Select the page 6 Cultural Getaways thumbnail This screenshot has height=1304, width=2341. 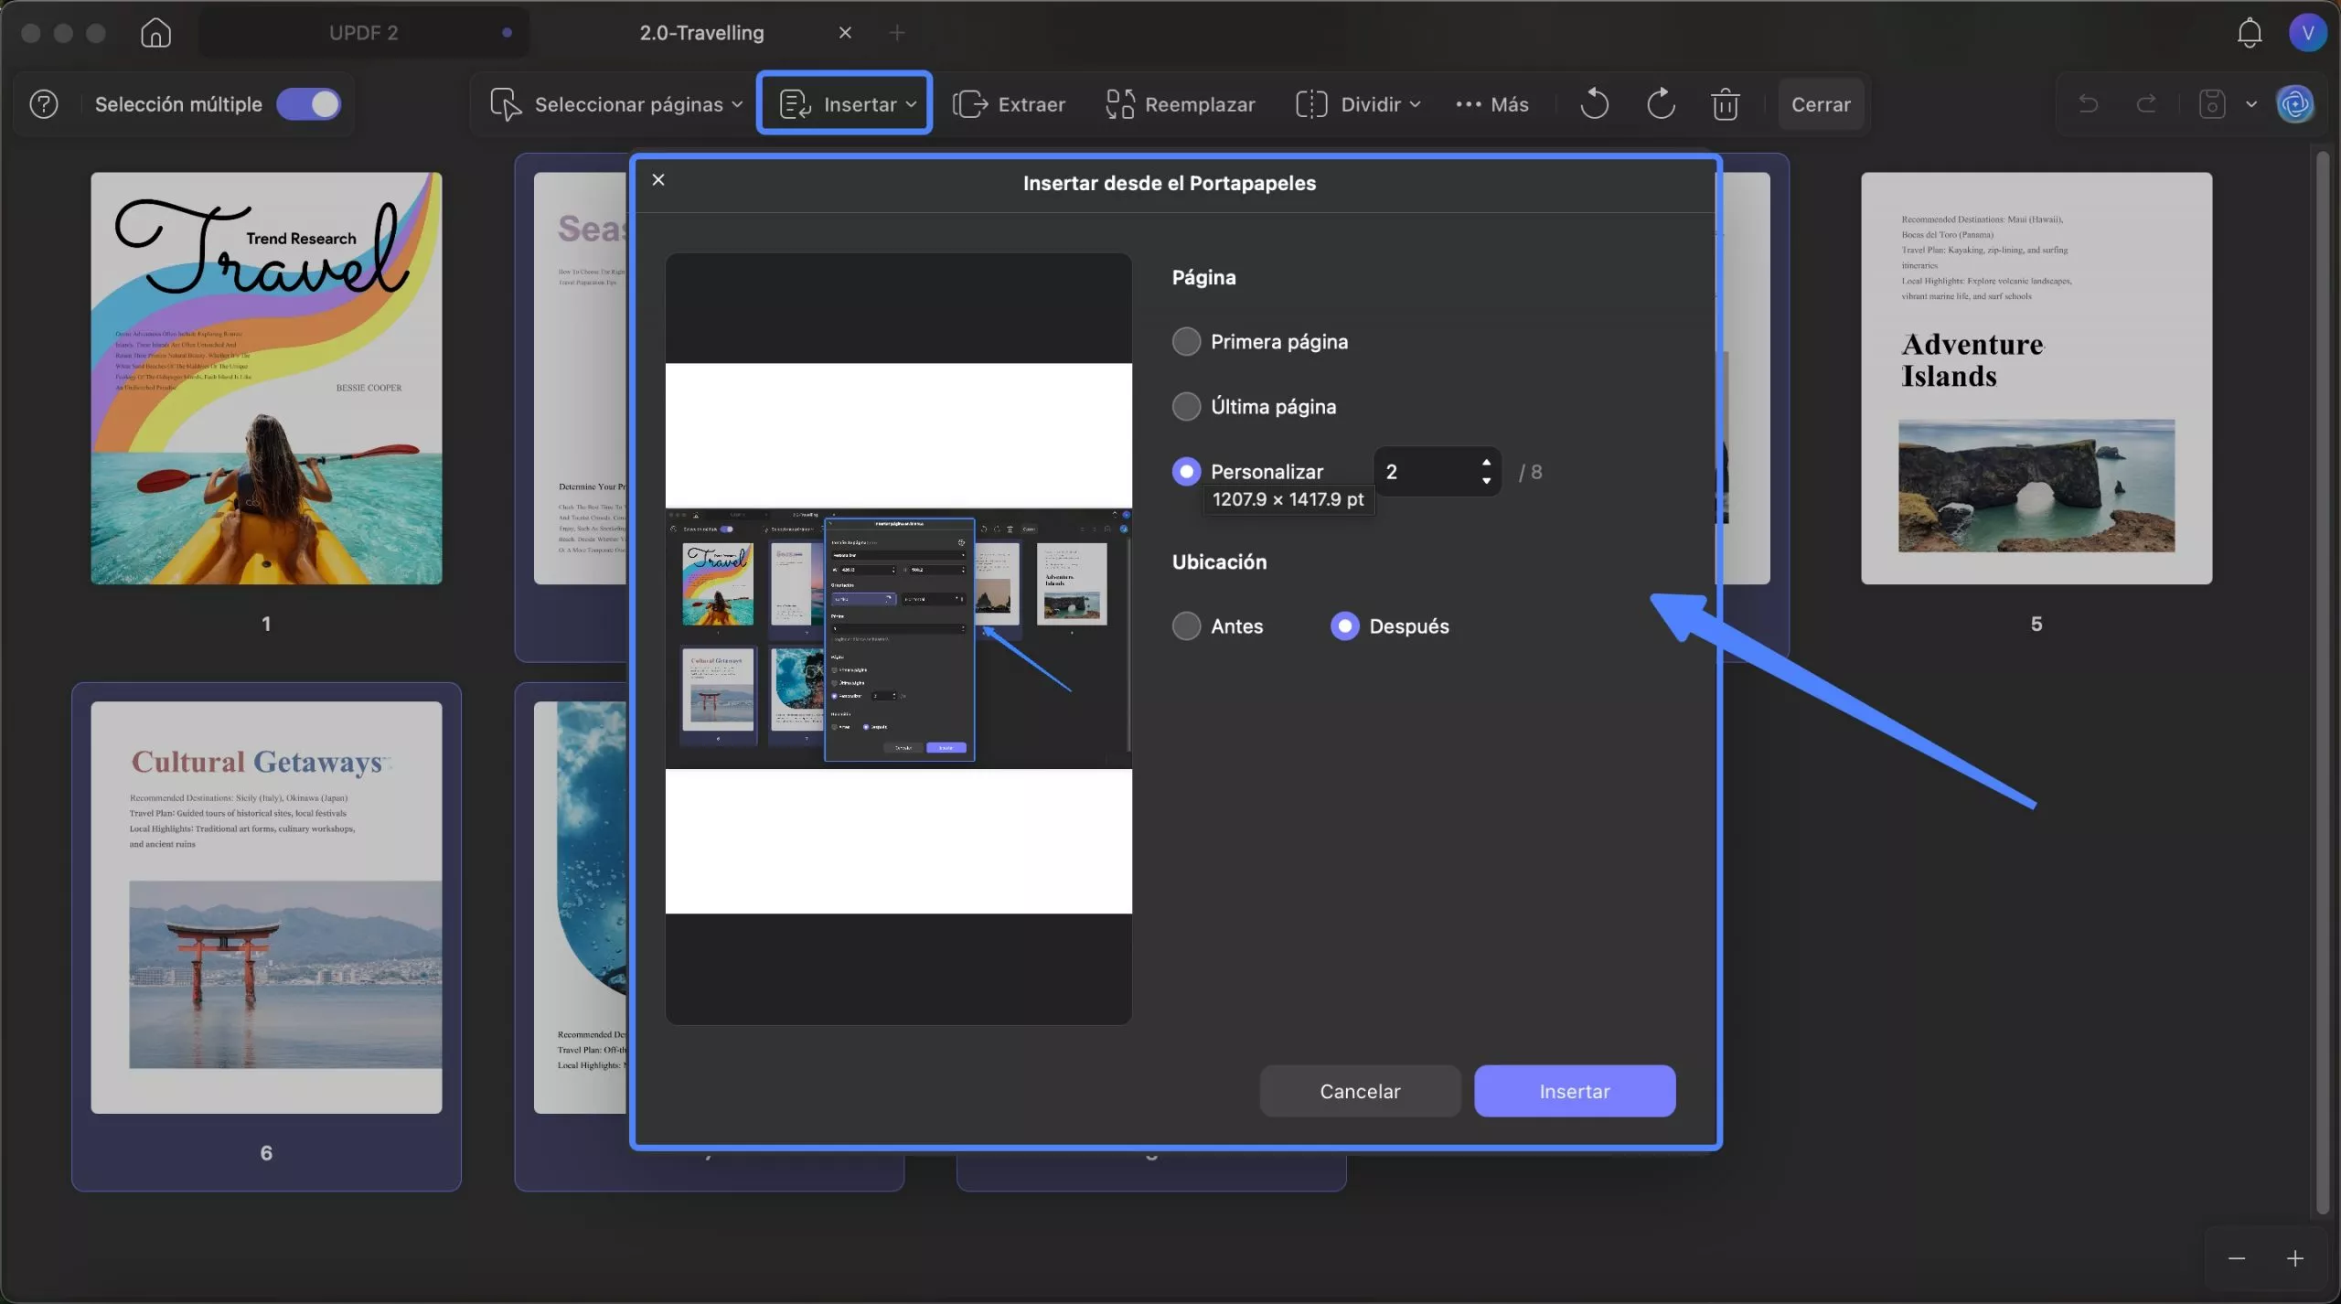coord(266,907)
